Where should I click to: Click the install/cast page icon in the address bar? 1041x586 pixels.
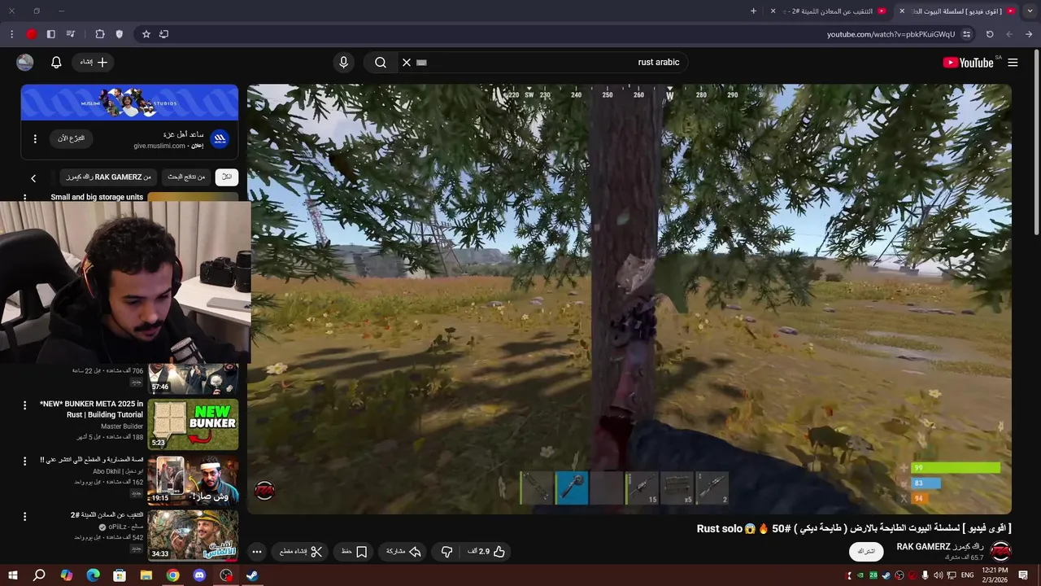(x=164, y=34)
